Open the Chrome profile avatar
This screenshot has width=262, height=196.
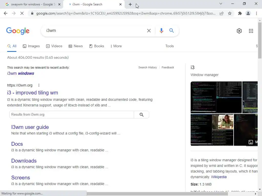tap(248, 13)
